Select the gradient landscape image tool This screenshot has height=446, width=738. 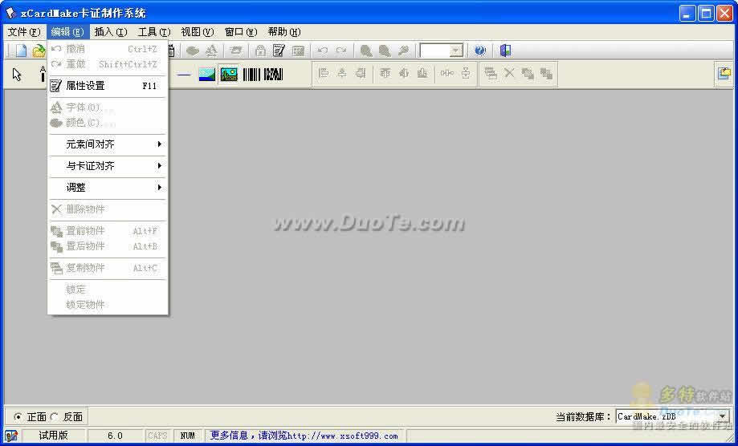(x=206, y=75)
